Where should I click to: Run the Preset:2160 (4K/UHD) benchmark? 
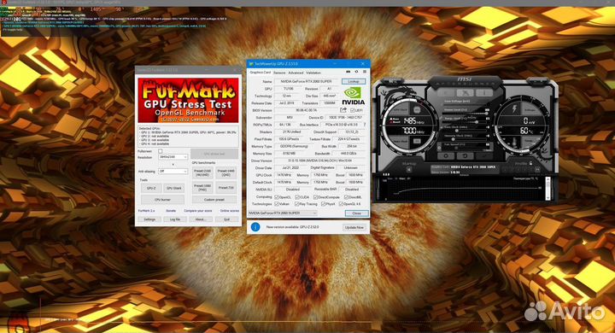click(x=202, y=173)
